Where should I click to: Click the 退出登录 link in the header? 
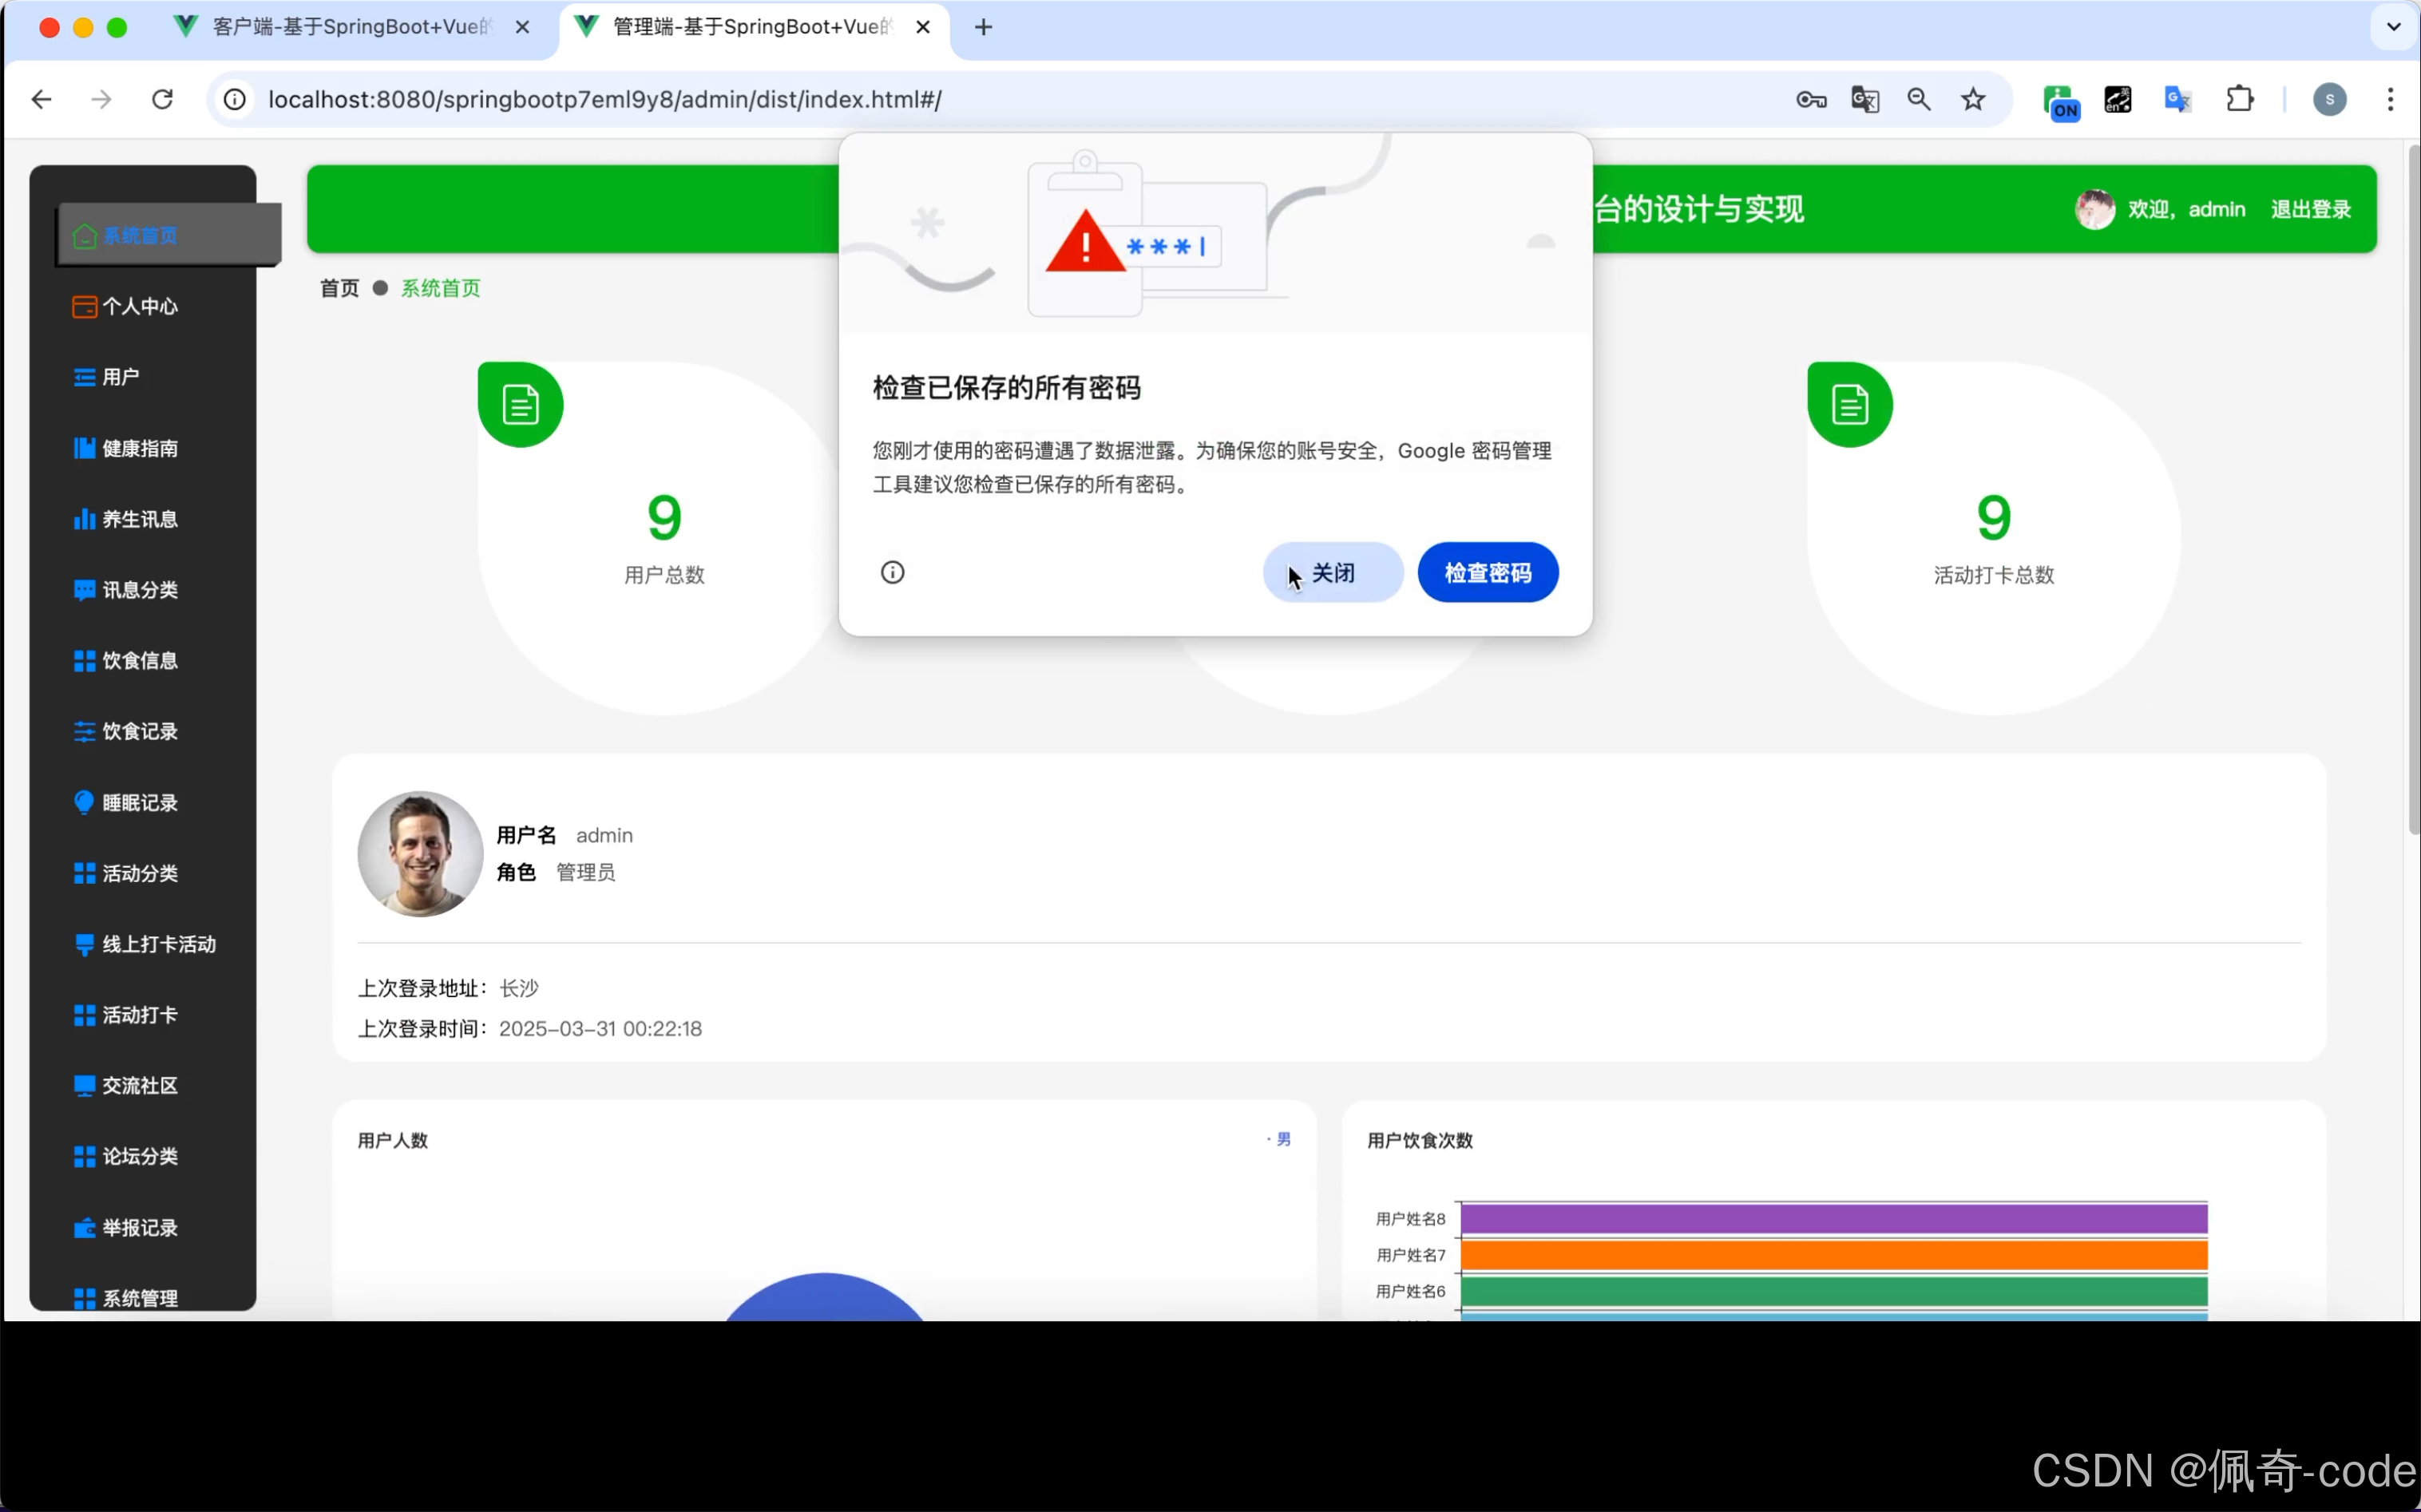[x=2310, y=210]
